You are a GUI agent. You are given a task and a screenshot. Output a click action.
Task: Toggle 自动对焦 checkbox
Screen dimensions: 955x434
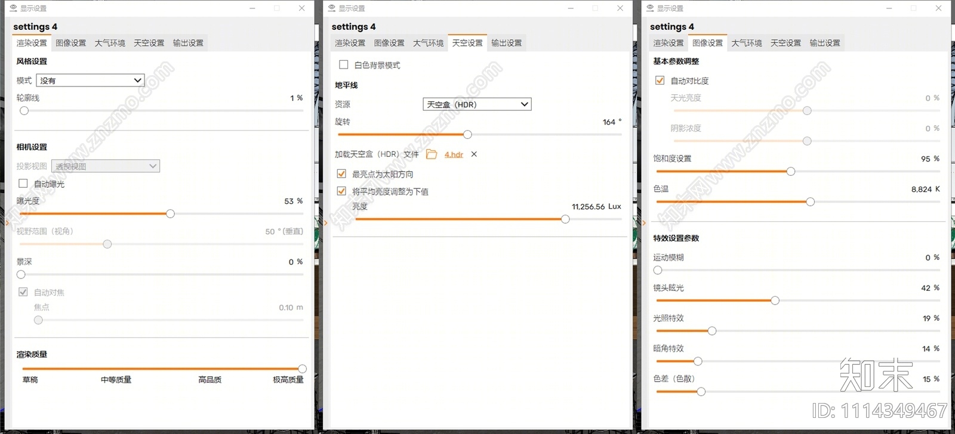click(x=23, y=292)
